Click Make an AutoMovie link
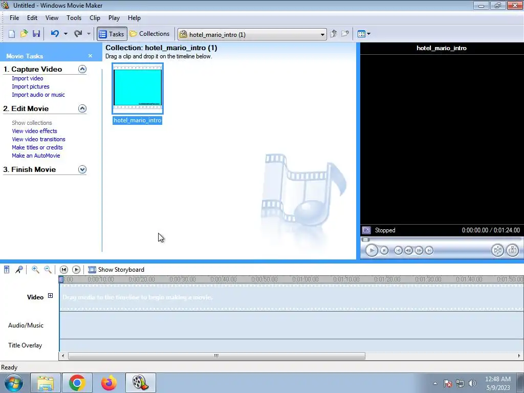The height and width of the screenshot is (393, 524). point(36,156)
